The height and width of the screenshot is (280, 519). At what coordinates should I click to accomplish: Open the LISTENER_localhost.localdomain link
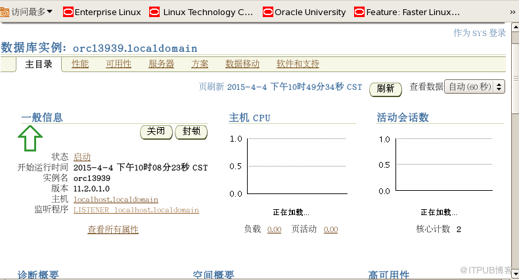pos(136,210)
